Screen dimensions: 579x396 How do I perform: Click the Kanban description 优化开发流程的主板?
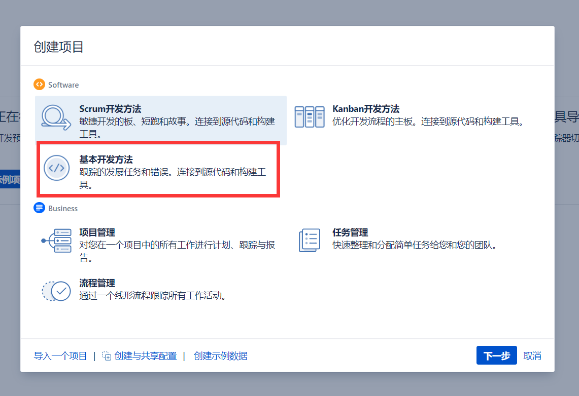(428, 121)
